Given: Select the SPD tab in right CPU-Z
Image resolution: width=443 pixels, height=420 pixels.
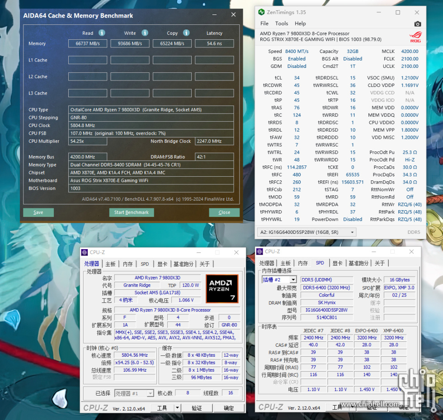Looking at the screenshot, I should (x=320, y=263).
